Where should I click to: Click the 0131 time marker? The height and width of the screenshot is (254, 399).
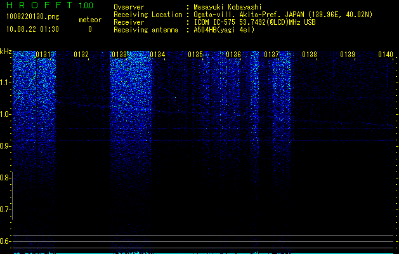43,55
